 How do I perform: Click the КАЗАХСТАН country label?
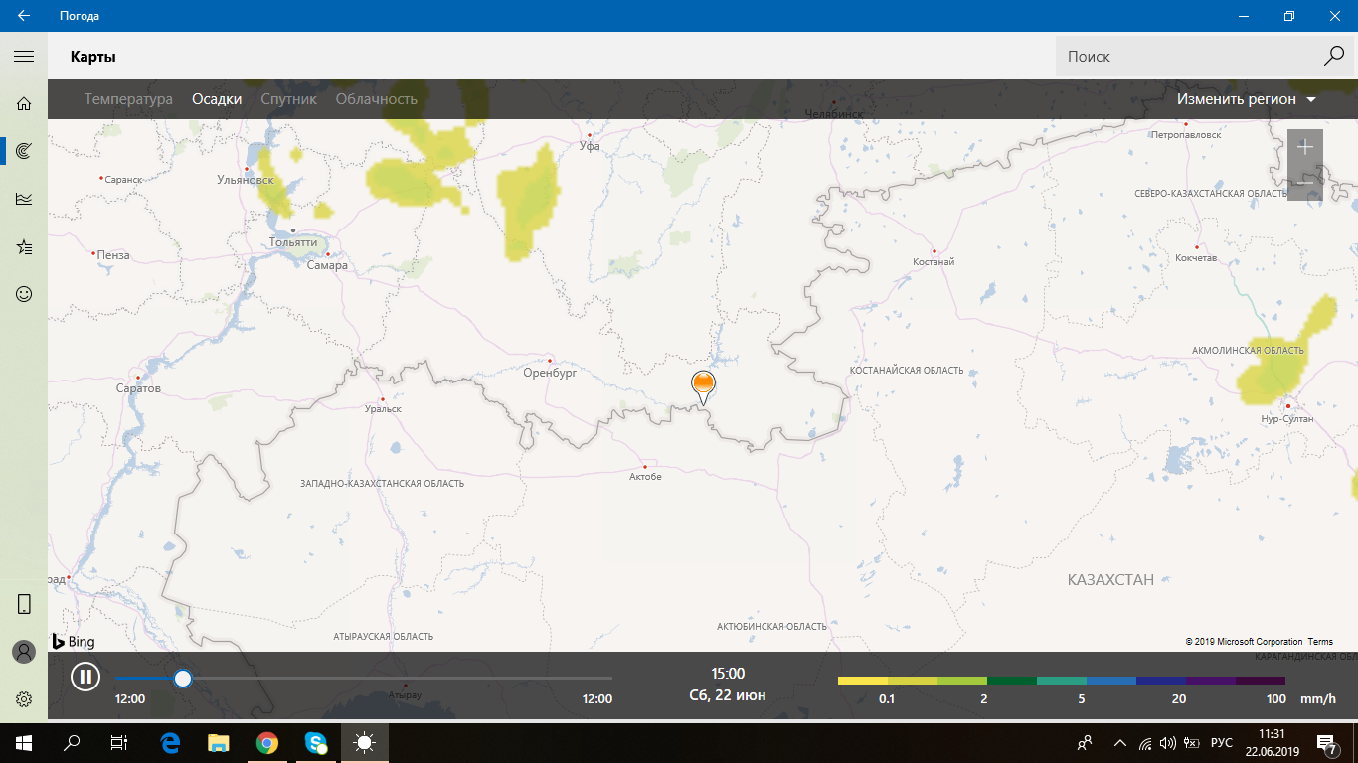pyautogui.click(x=1110, y=579)
